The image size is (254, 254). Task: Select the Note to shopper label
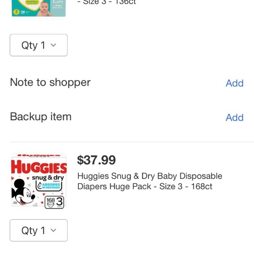point(50,82)
